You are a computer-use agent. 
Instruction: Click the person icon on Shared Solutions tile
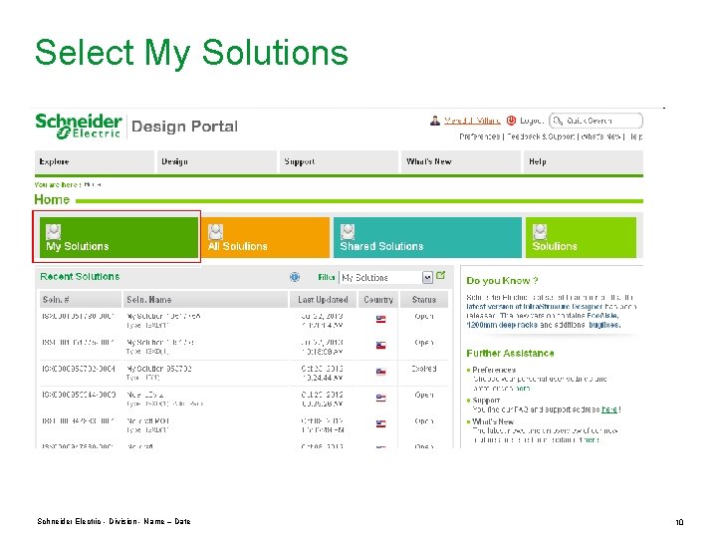tap(348, 232)
